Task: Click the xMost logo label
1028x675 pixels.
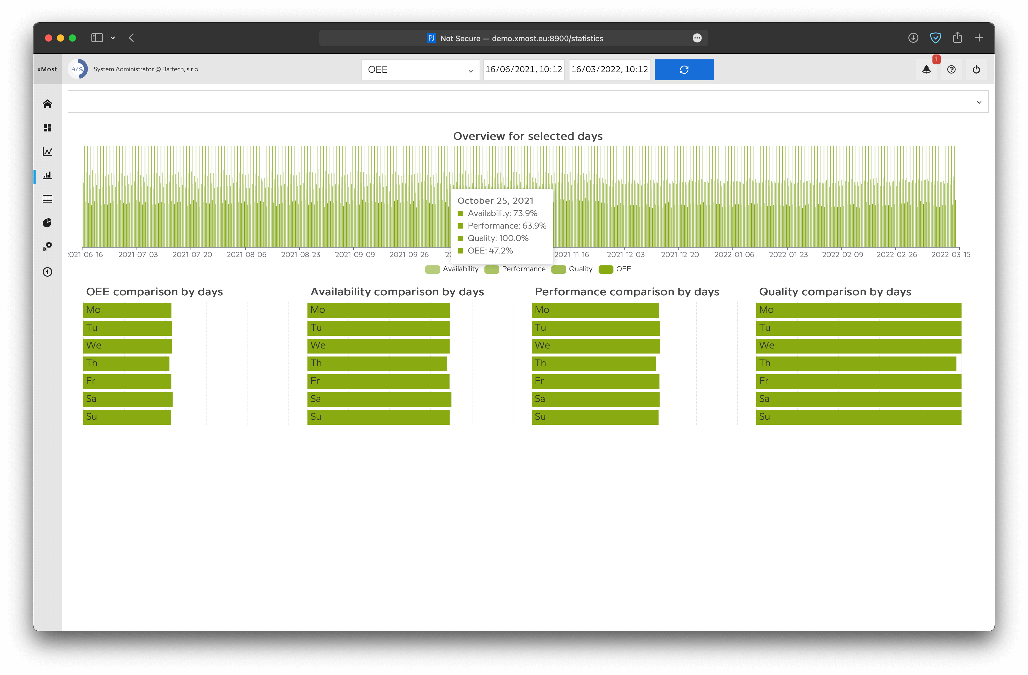Action: click(47, 69)
